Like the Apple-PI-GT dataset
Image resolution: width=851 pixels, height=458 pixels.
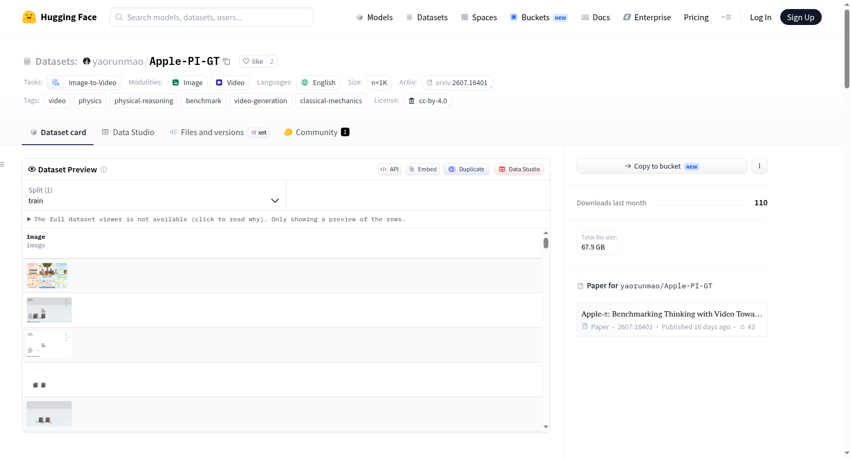(253, 61)
